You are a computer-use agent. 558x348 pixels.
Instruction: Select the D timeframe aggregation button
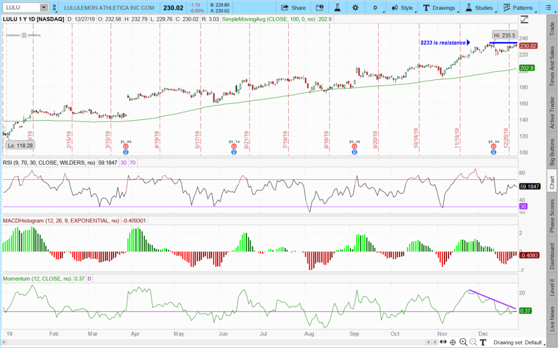coord(375,8)
